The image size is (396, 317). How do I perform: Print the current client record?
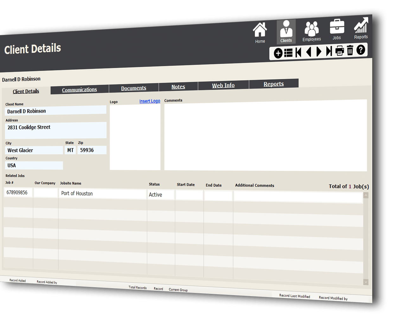(x=340, y=51)
